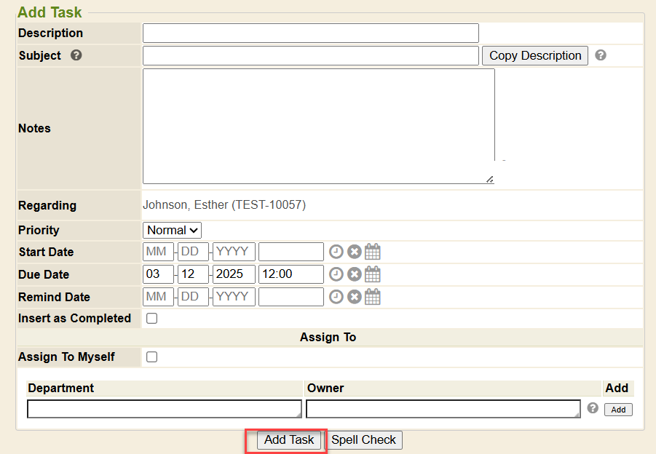
Task: Open the Priority dropdown
Action: (x=172, y=231)
